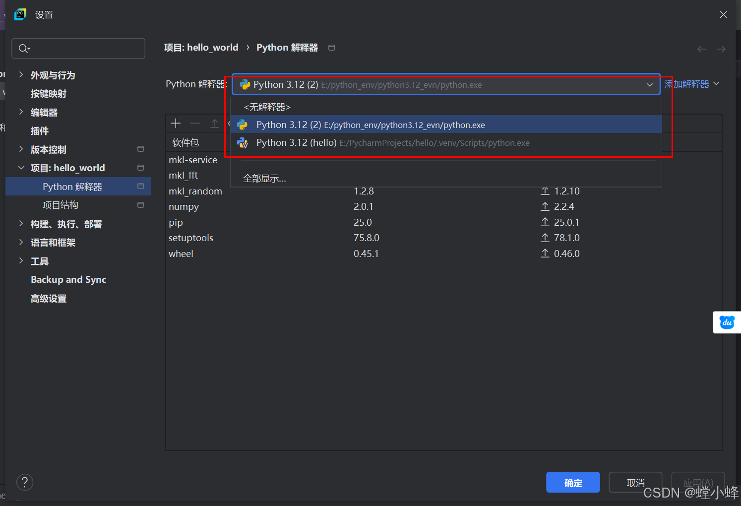The height and width of the screenshot is (506, 741).
Task: Click project-scope icon on Python 解释器 tree row
Action: (141, 186)
